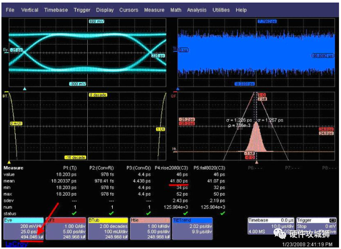Click the 0 decade label on the bathtub grid
Screen dimensions: 341x249
98,95
